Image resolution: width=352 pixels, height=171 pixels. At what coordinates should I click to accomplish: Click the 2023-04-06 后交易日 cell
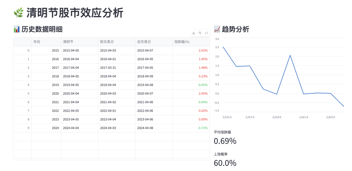coord(154,119)
